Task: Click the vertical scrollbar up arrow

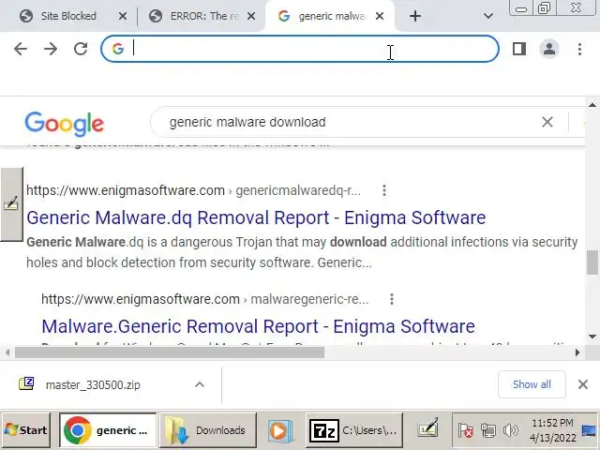Action: coord(592,105)
